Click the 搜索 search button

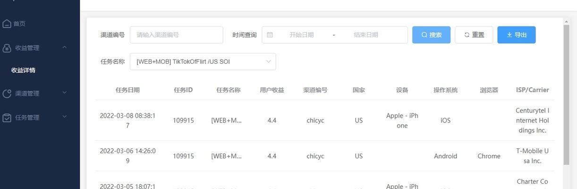[431, 35]
